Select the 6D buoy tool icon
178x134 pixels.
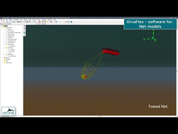coord(18,22)
